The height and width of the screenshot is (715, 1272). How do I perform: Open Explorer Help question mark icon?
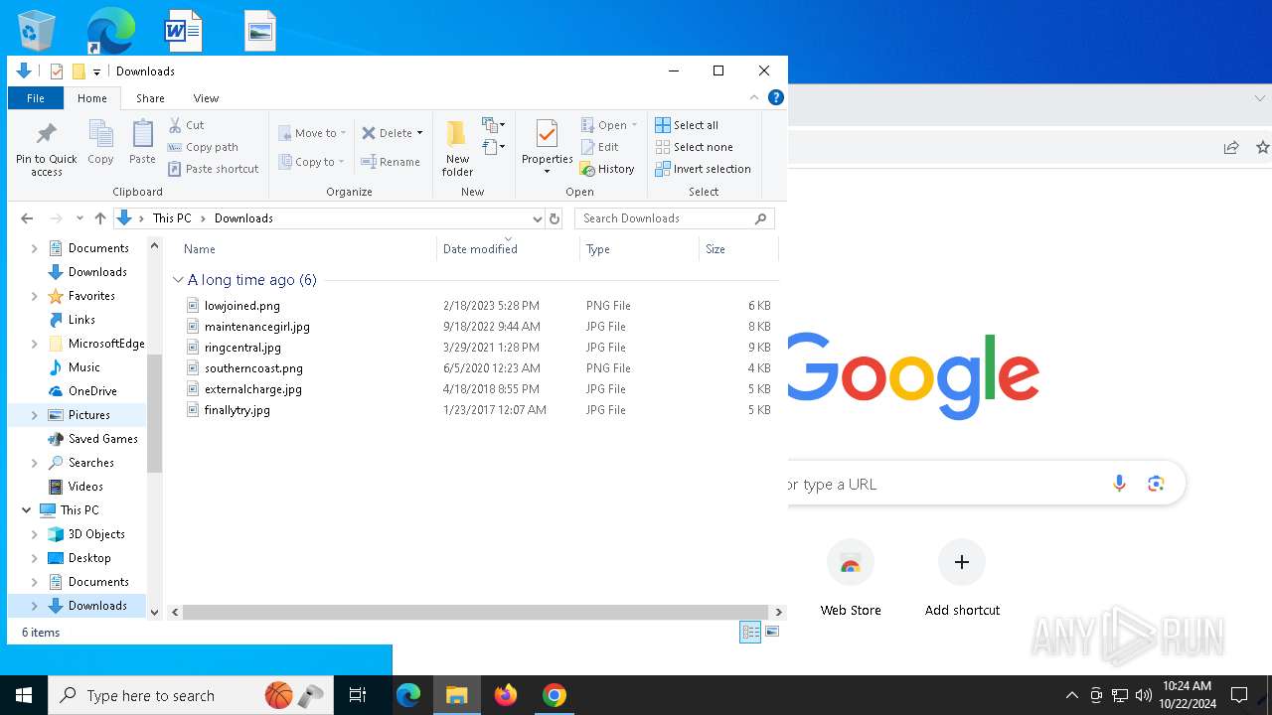pos(776,97)
